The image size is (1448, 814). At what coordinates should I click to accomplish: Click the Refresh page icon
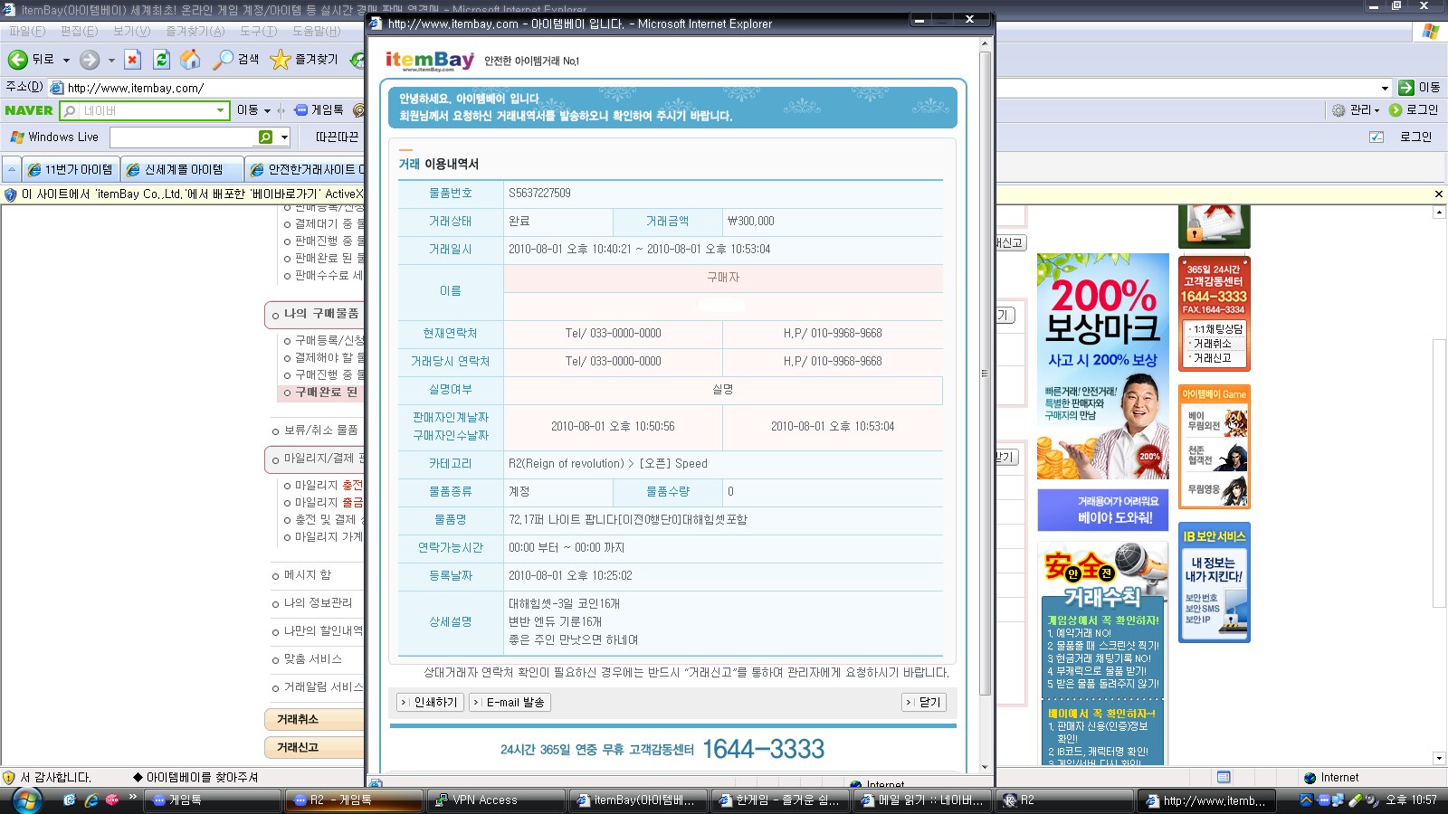[161, 60]
